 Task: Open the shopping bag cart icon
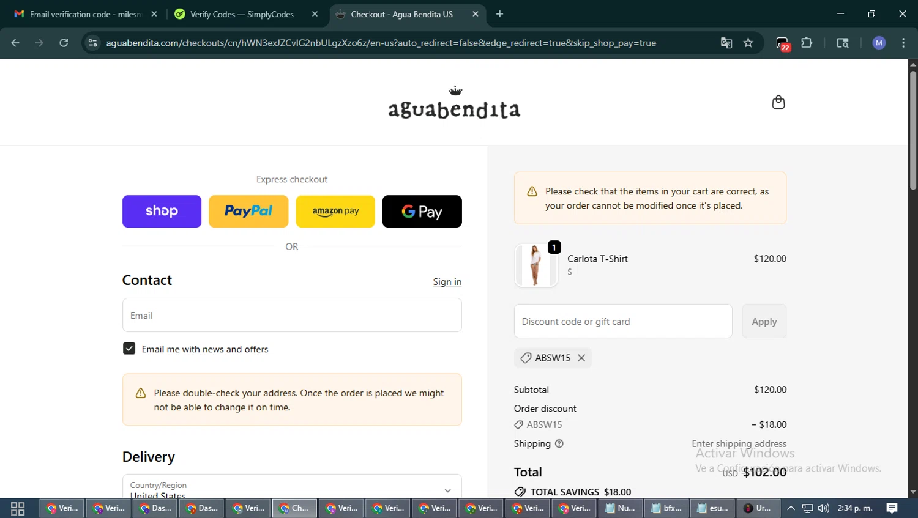point(778,102)
